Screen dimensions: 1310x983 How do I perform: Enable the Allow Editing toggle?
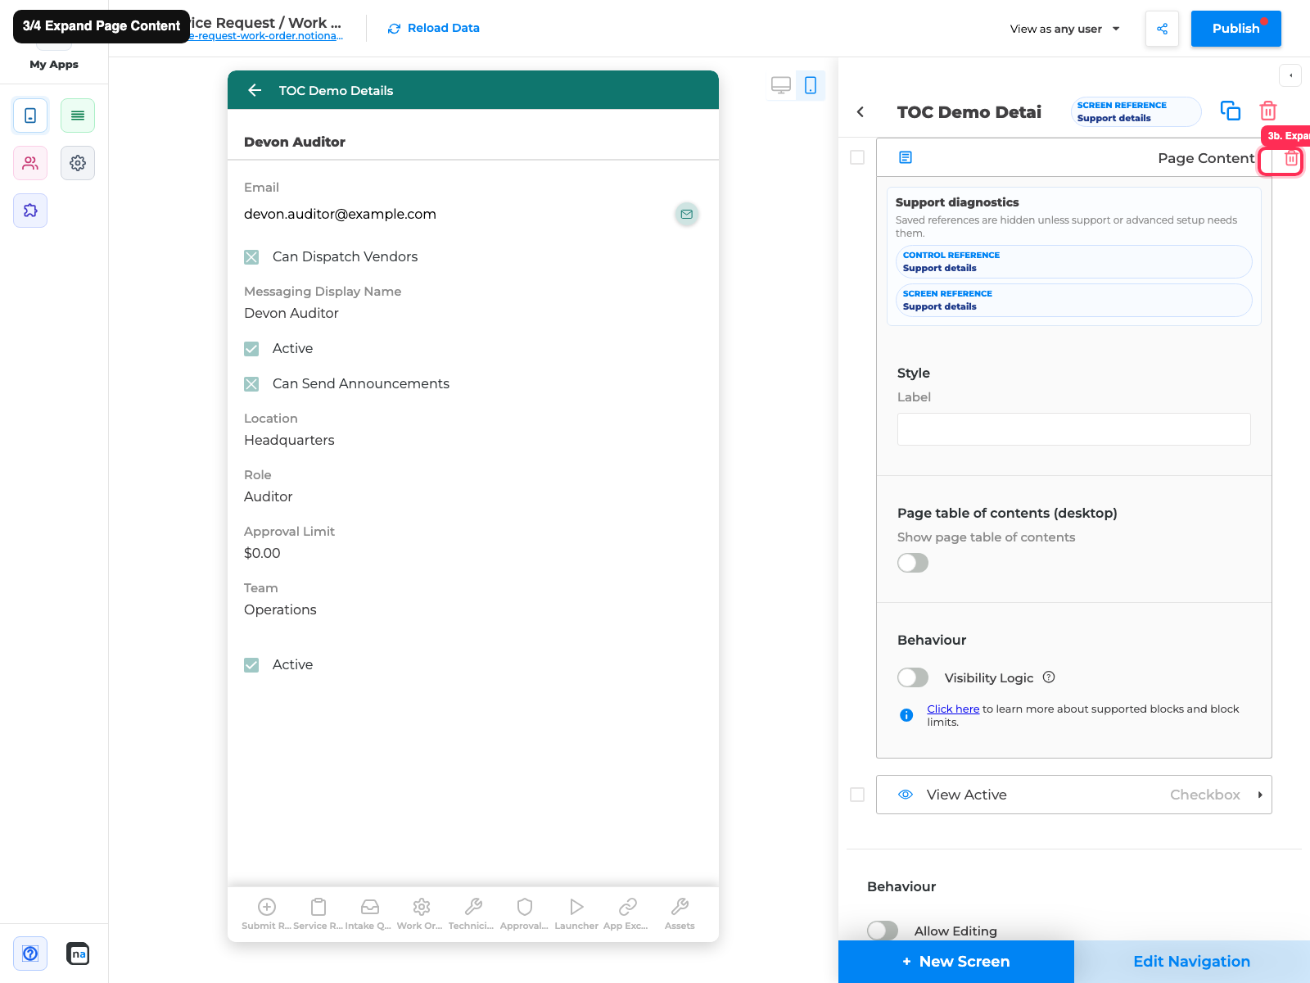click(883, 931)
